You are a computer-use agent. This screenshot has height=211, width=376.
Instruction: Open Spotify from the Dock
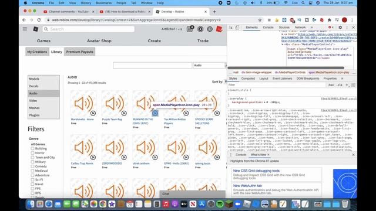pos(220,204)
